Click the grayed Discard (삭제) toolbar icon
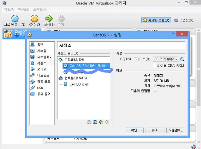The width and height of the screenshot is (201, 149). (x=61, y=19)
